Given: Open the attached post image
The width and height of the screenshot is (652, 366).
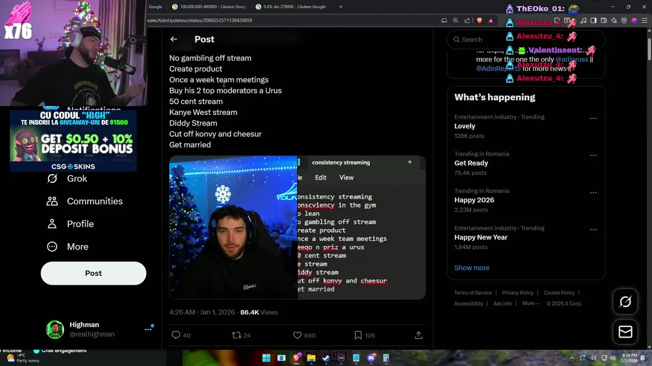Looking at the screenshot, I should [x=297, y=227].
